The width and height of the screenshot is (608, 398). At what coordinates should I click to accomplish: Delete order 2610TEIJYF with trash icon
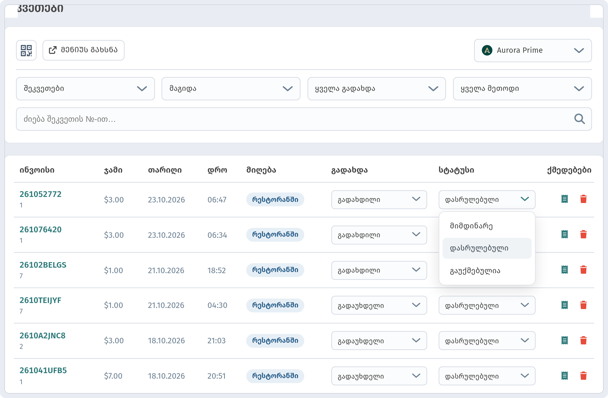click(x=583, y=305)
